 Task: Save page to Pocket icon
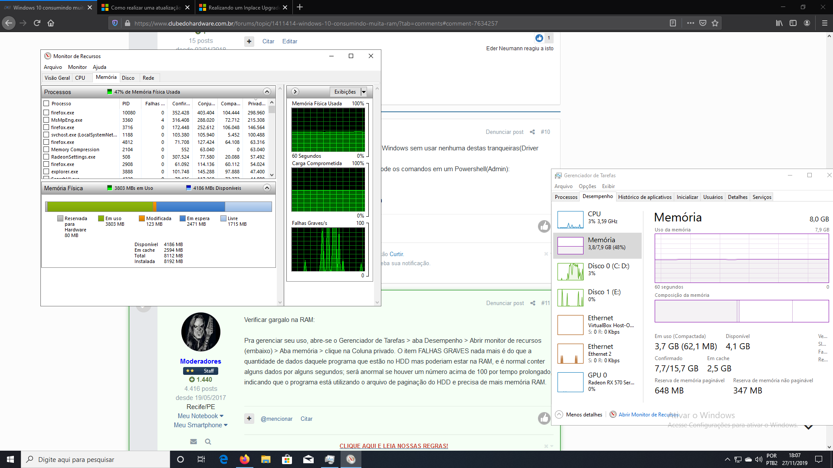[703, 23]
